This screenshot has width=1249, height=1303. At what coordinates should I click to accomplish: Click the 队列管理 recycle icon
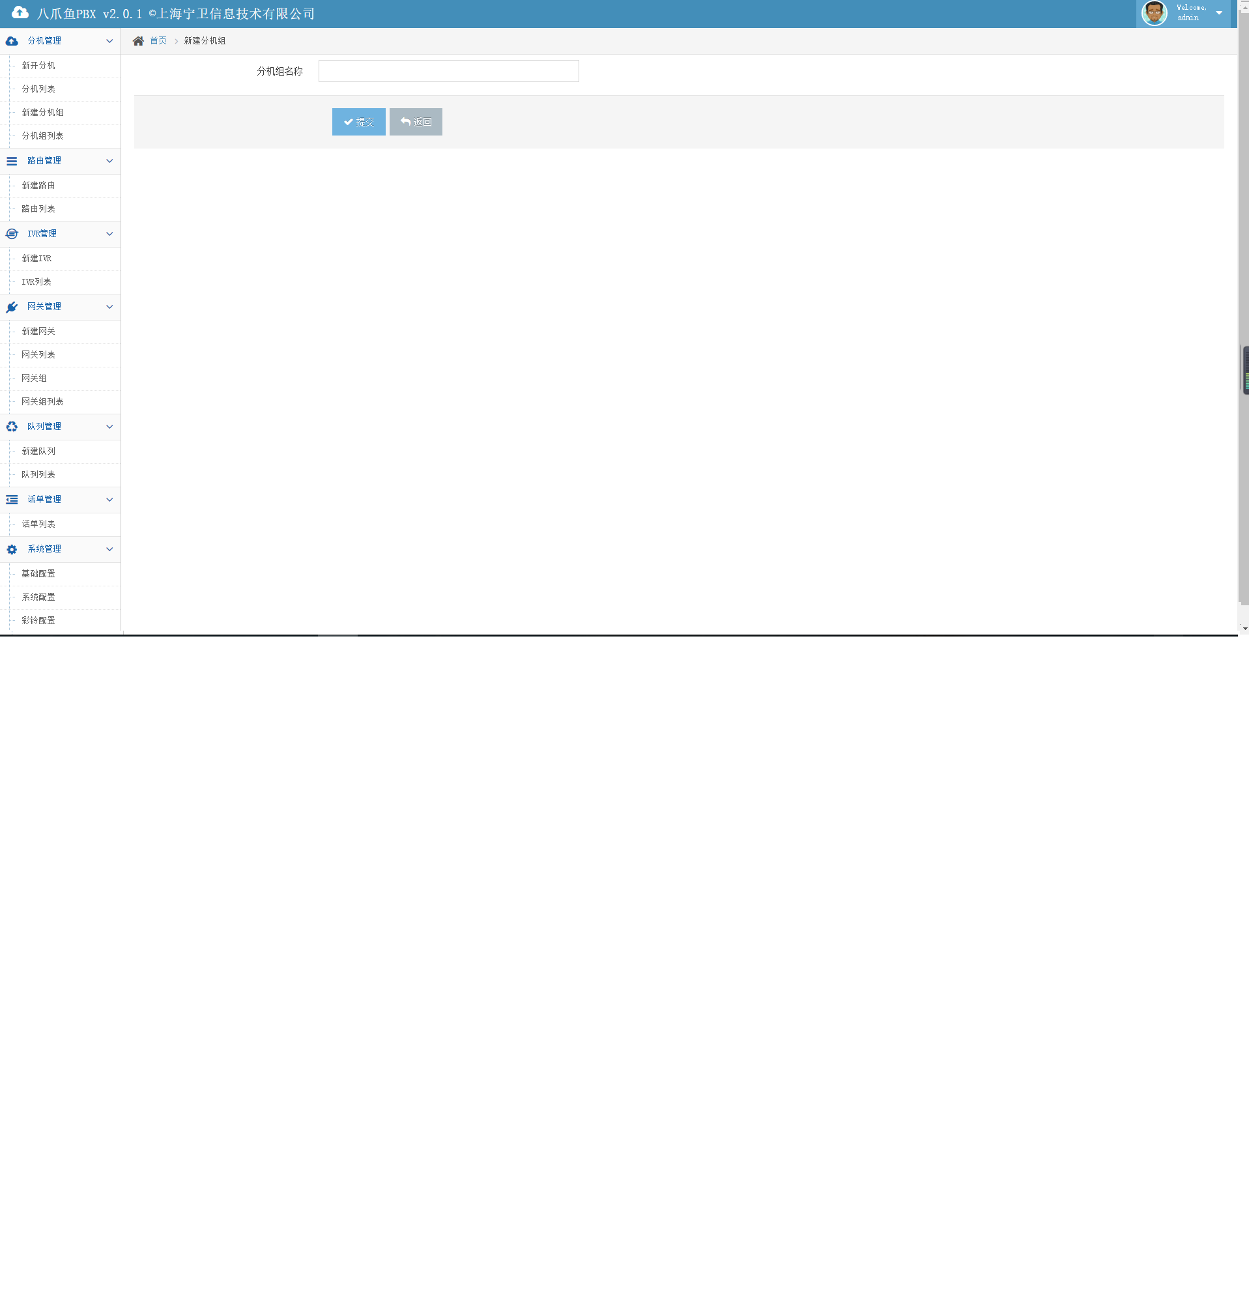(x=12, y=427)
